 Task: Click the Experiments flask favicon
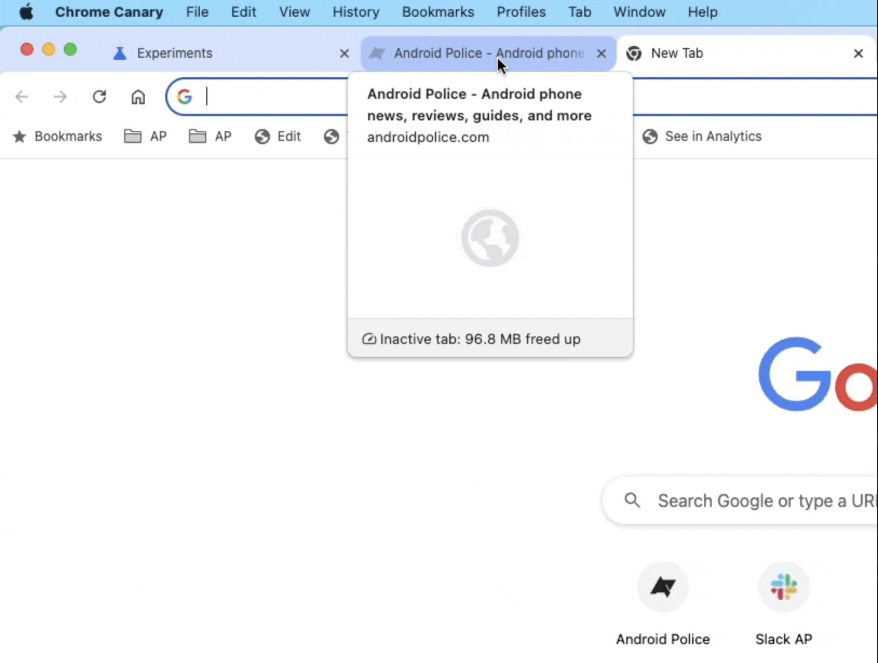coord(120,53)
